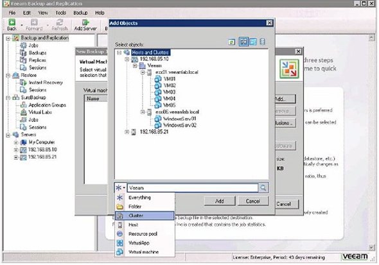Expand the 192.168.85.21 host node in dialog
Screen dimensions: 379x265
click(127, 132)
